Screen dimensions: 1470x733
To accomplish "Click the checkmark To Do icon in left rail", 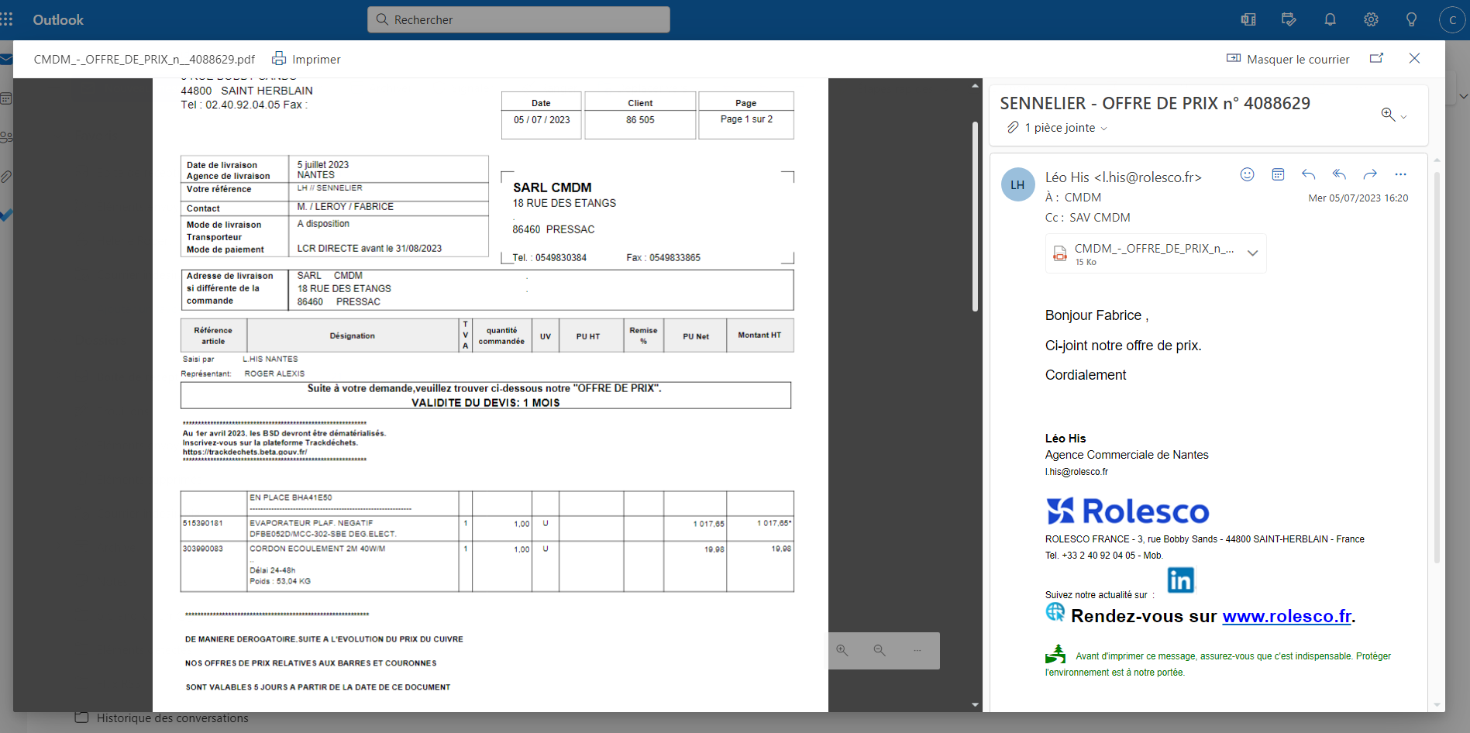I will pyautogui.click(x=6, y=215).
